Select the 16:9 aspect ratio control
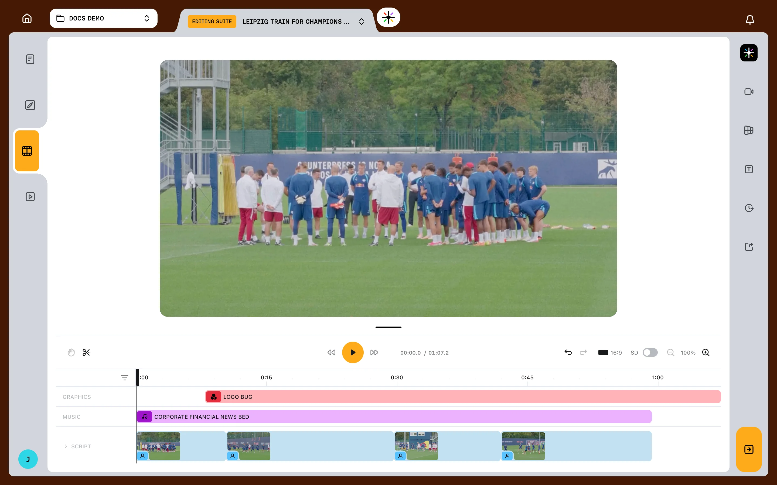This screenshot has height=485, width=777. click(x=610, y=352)
